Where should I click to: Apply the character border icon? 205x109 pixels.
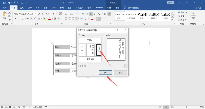[60, 14]
